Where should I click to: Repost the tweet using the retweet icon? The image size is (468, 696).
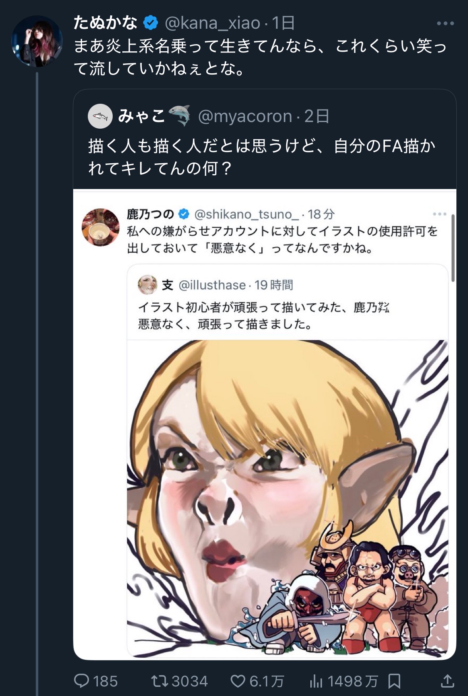[x=158, y=681]
